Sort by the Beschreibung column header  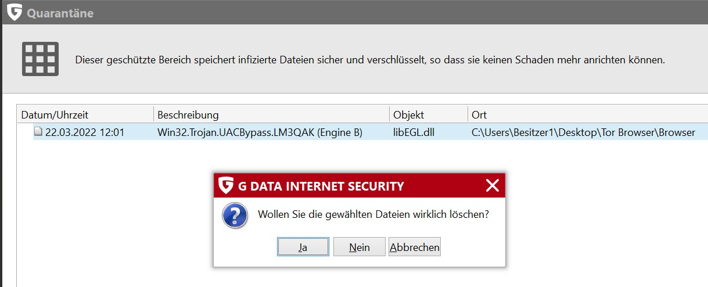click(x=188, y=114)
